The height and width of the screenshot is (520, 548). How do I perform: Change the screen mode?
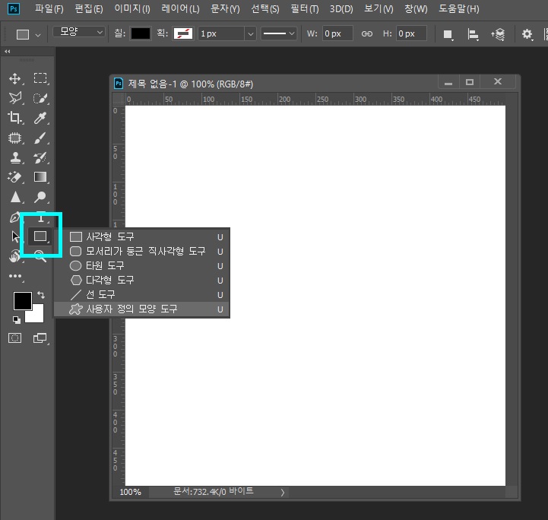click(x=40, y=338)
